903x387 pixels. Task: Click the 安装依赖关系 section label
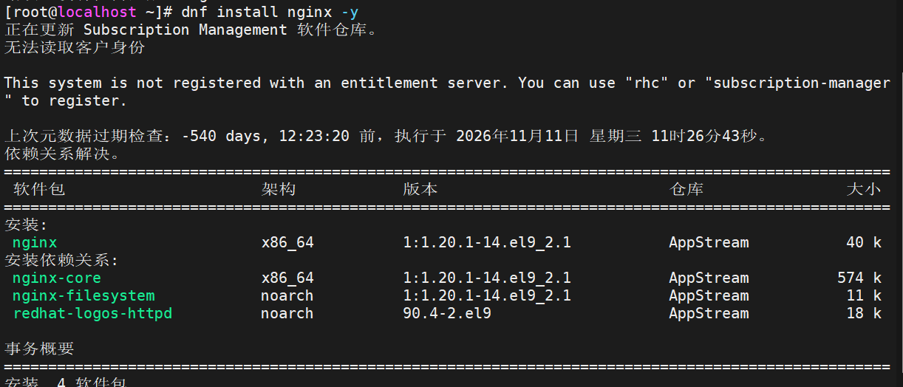point(61,260)
